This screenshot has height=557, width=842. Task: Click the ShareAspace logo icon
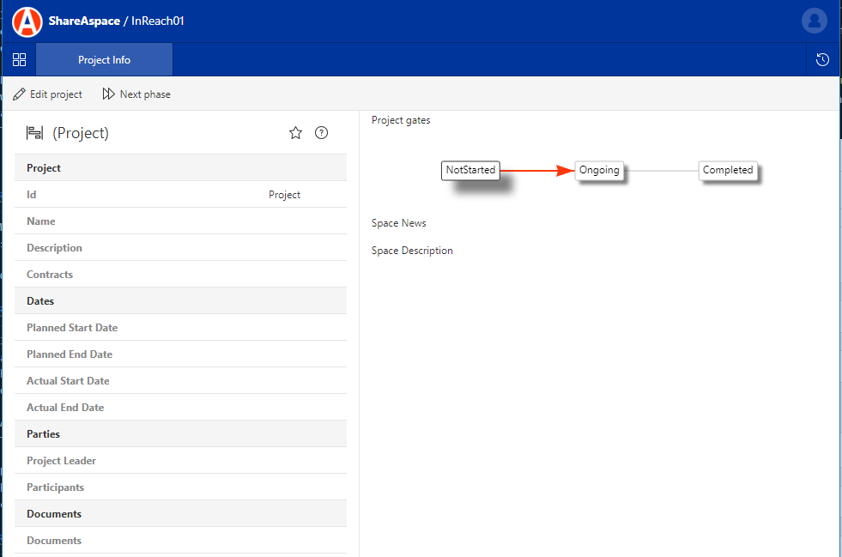coord(27,21)
